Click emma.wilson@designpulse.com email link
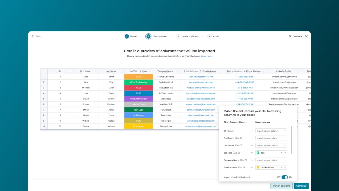The height and width of the screenshot is (191, 339). [201, 126]
